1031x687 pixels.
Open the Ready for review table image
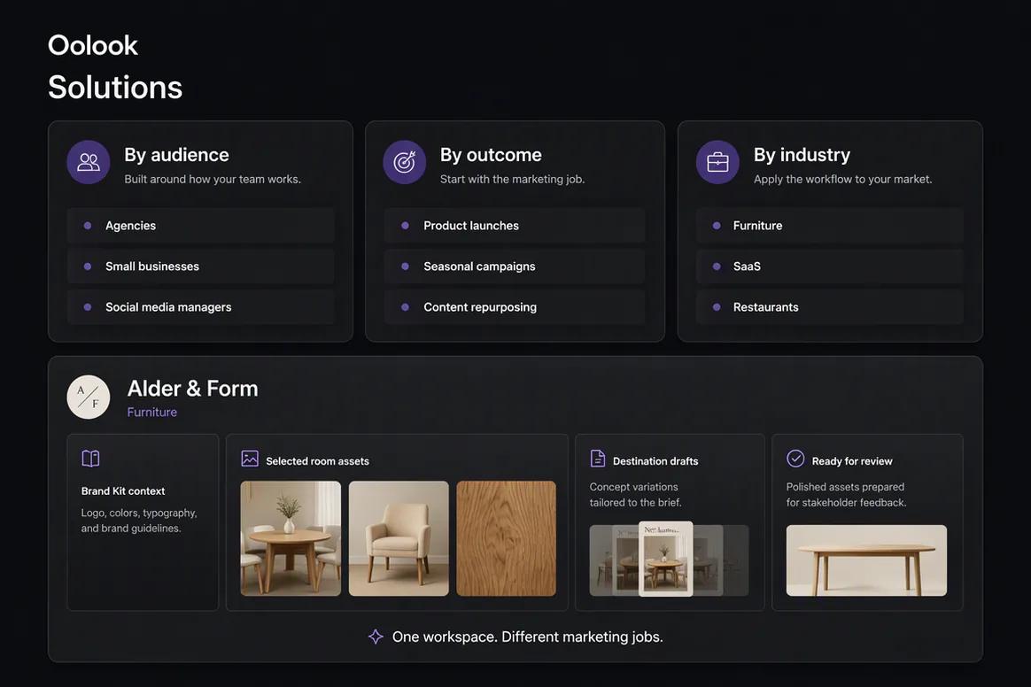(866, 560)
